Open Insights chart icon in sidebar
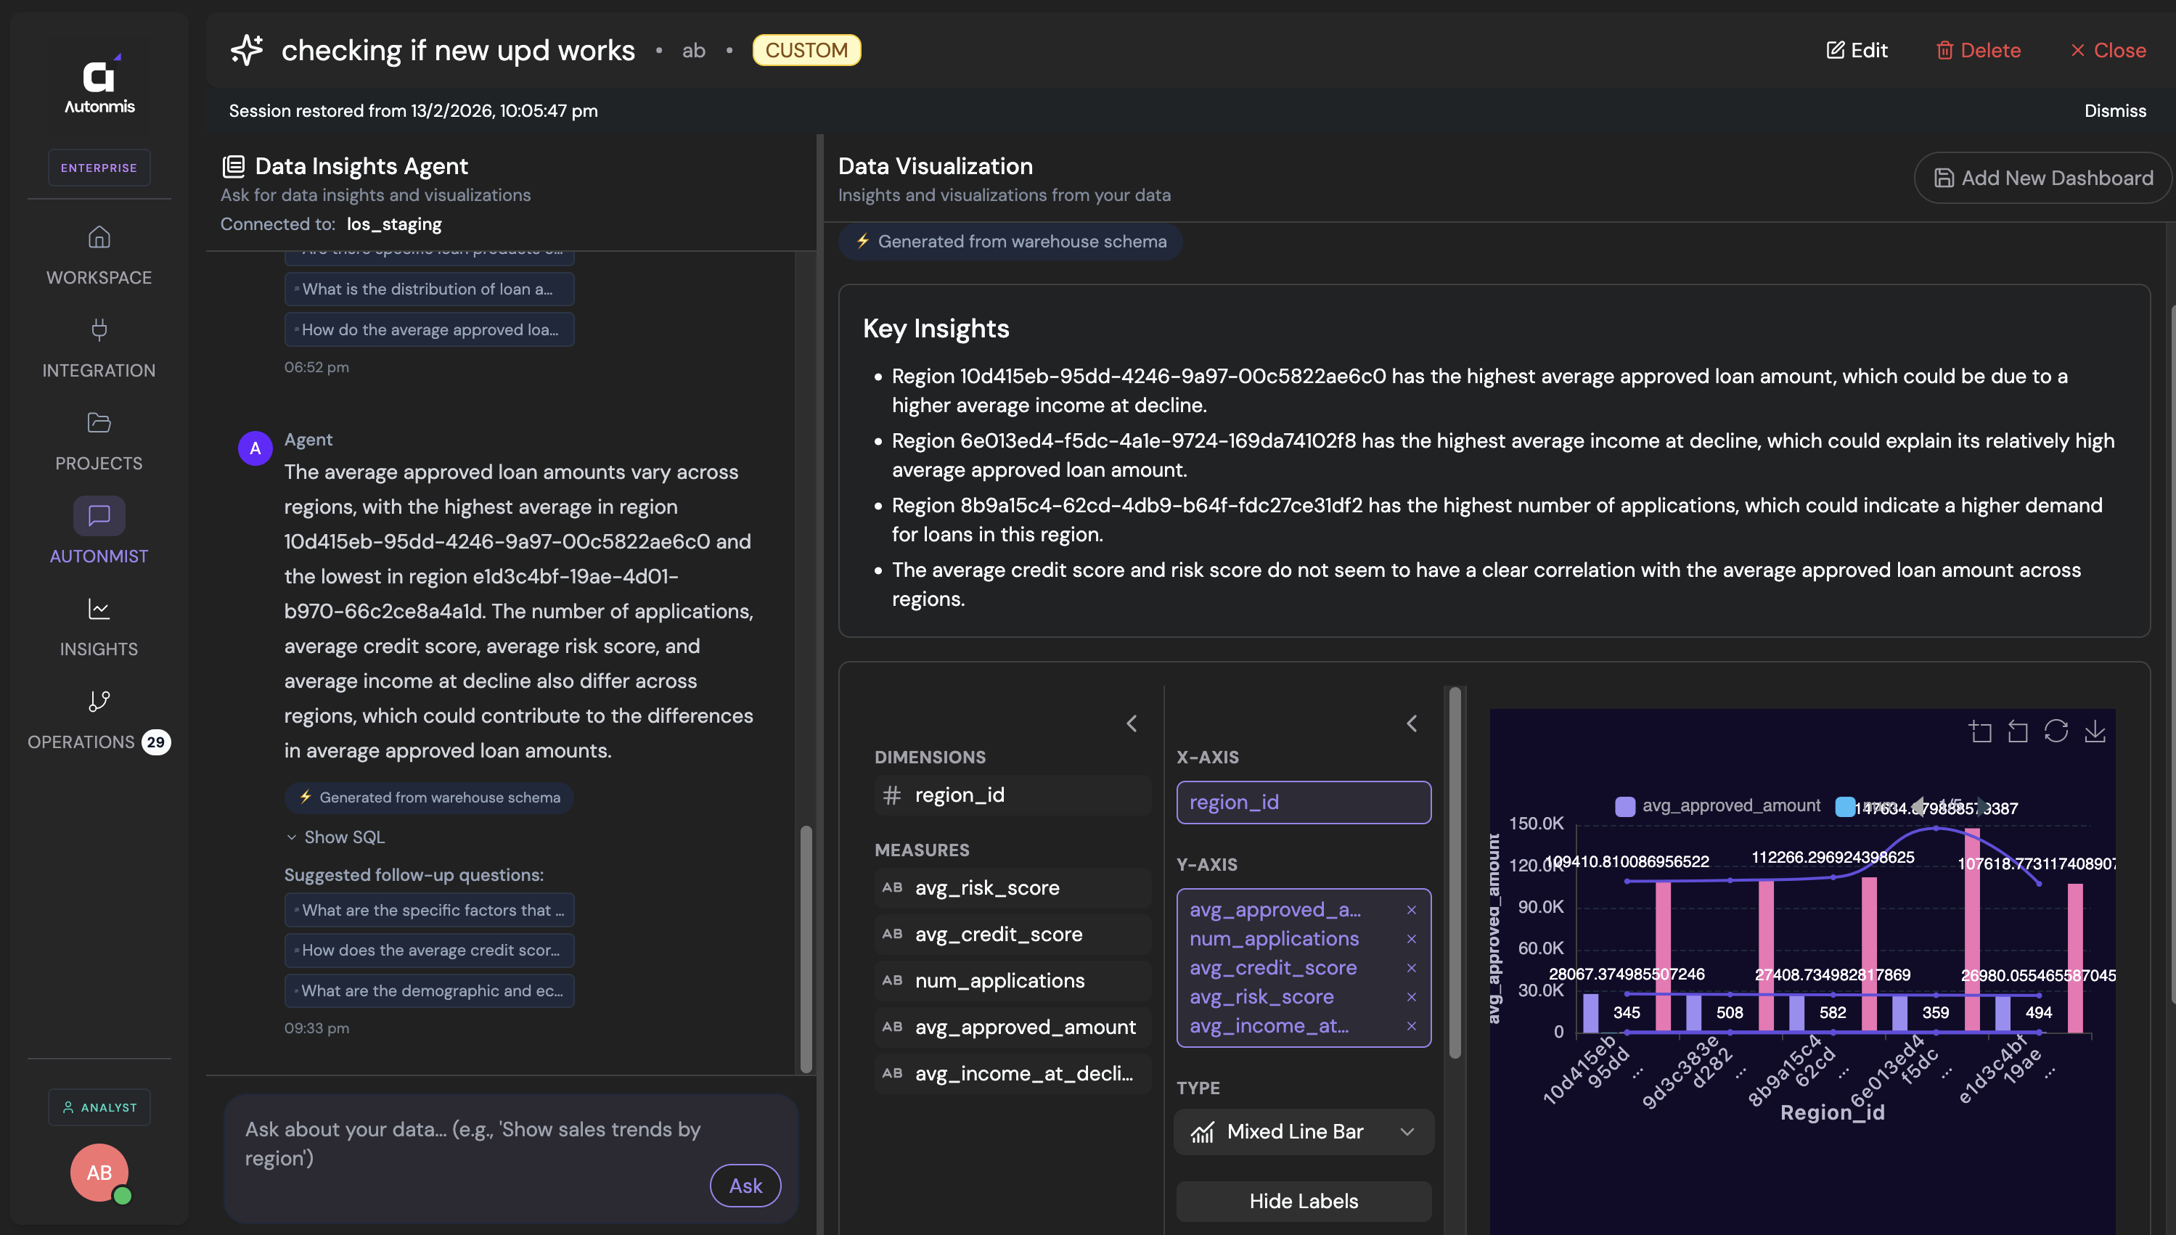The height and width of the screenshot is (1235, 2176). (99, 608)
